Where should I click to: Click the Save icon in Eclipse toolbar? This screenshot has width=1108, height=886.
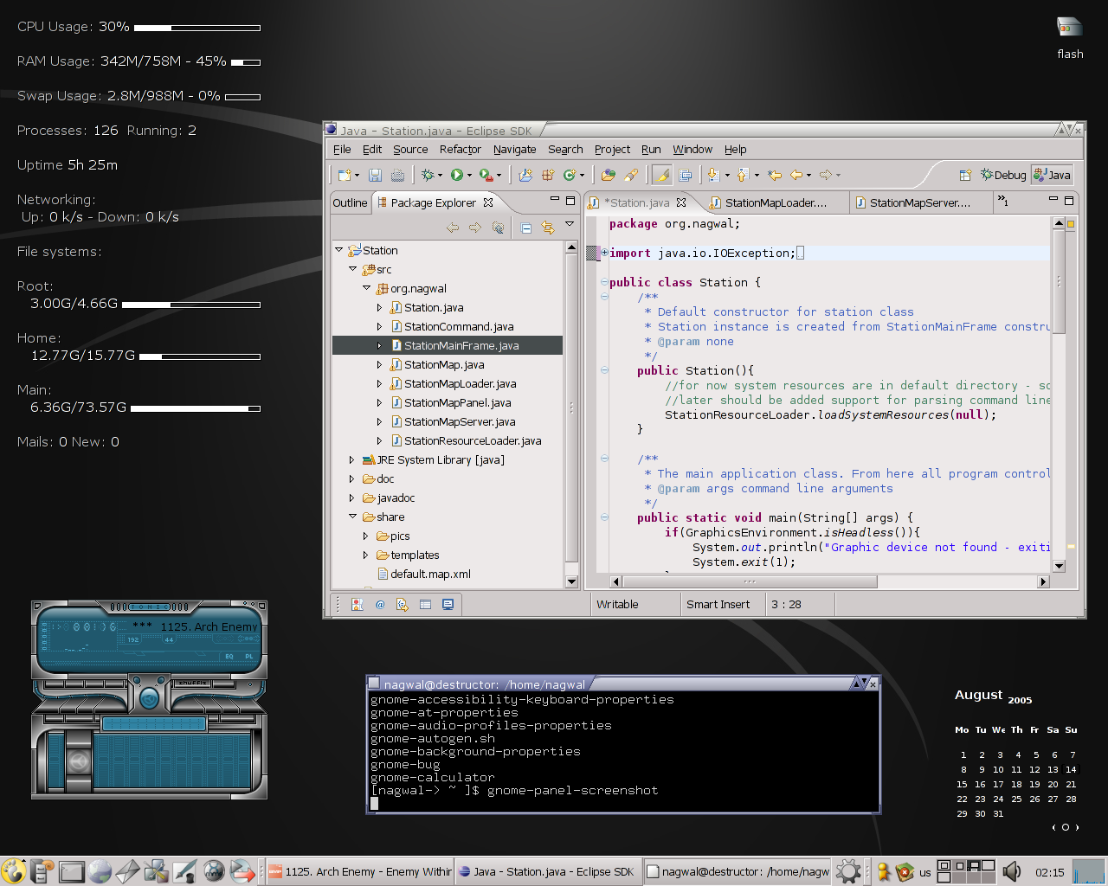tap(376, 175)
